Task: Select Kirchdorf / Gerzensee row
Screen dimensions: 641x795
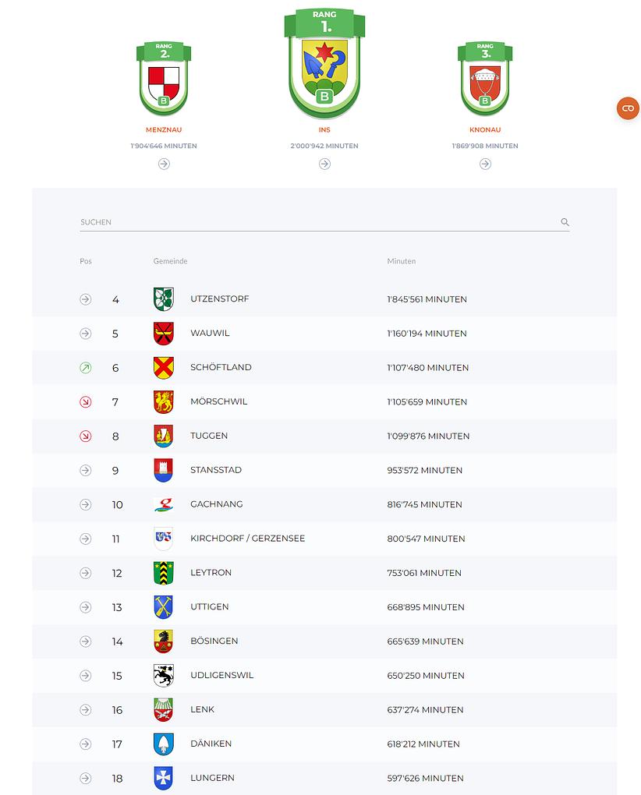Action: click(247, 539)
